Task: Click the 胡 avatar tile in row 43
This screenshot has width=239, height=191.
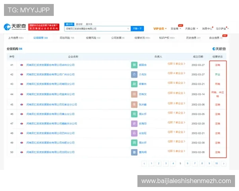Action: [134, 84]
